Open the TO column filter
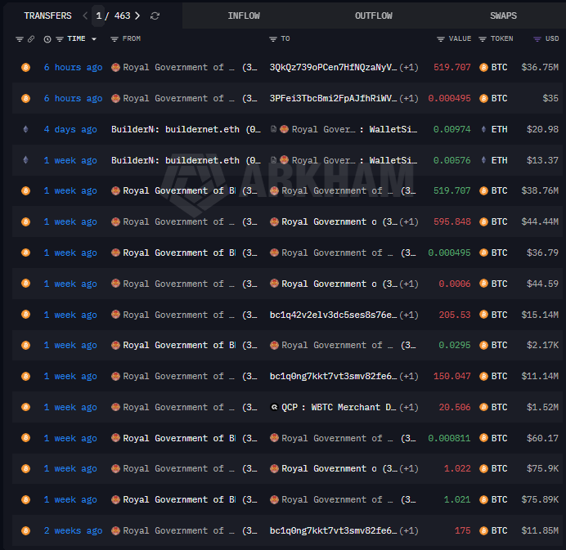 click(273, 39)
